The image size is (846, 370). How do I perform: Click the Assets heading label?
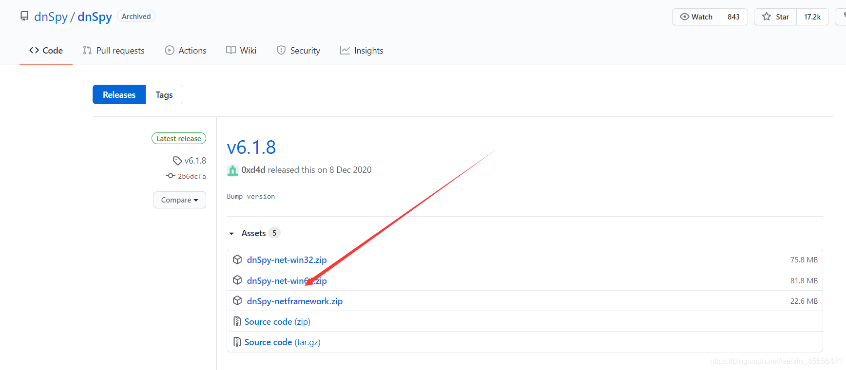click(x=253, y=233)
